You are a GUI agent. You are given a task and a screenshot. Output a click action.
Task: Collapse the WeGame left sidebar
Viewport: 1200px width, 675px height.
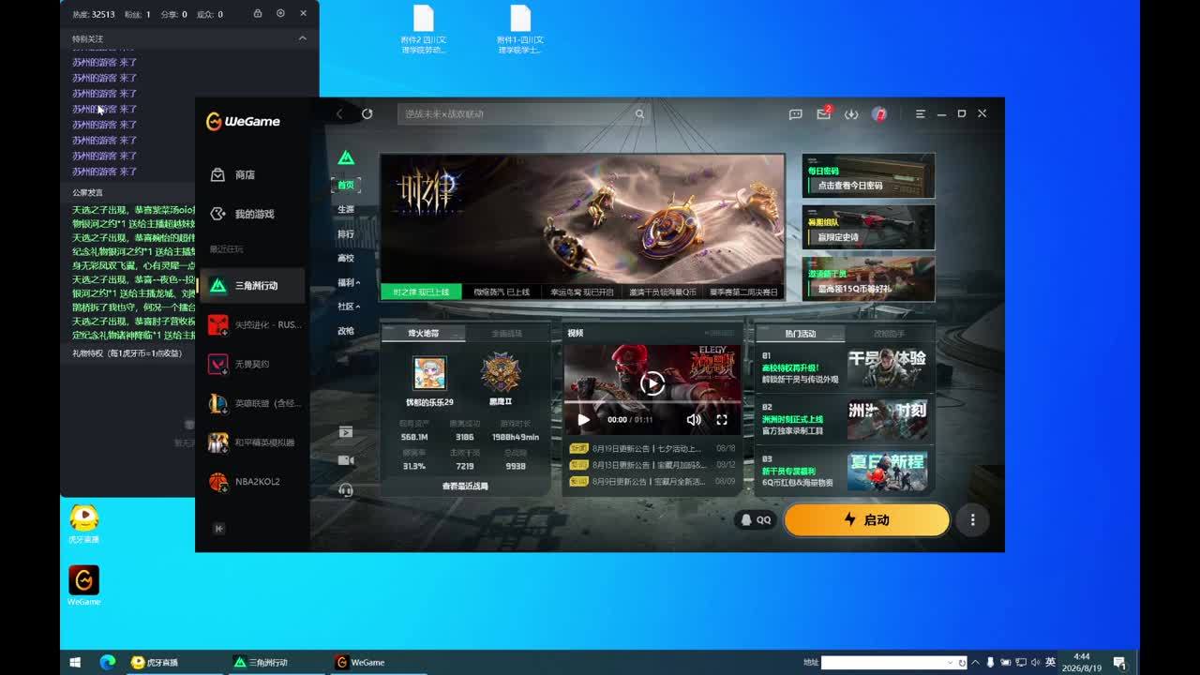(219, 529)
